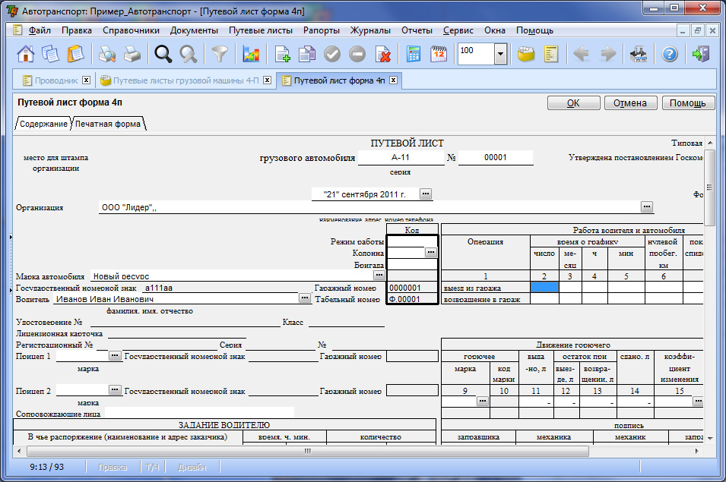Click the gray minus unpost icon
726x482 pixels.
click(x=357, y=54)
